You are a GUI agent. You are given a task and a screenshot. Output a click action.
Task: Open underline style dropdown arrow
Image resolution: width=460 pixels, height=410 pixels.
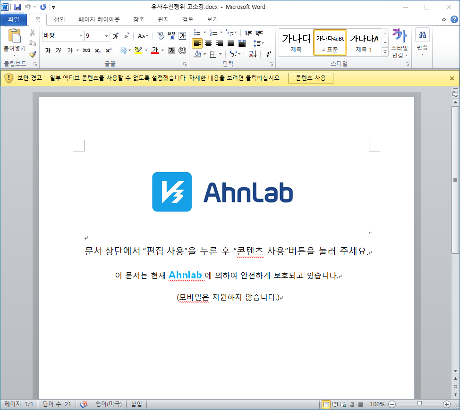click(x=77, y=50)
